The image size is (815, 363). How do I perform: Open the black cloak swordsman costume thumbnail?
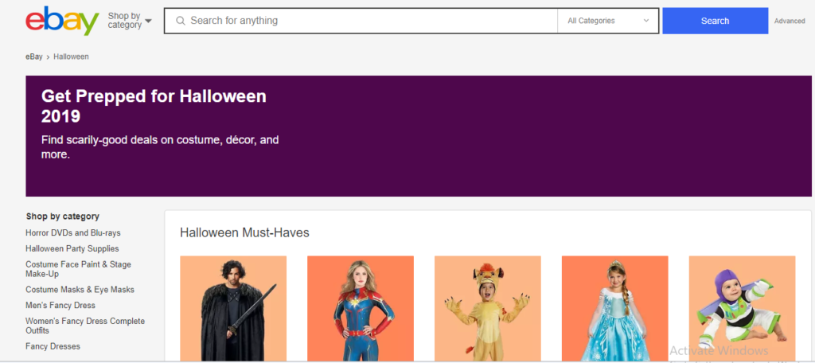point(233,309)
